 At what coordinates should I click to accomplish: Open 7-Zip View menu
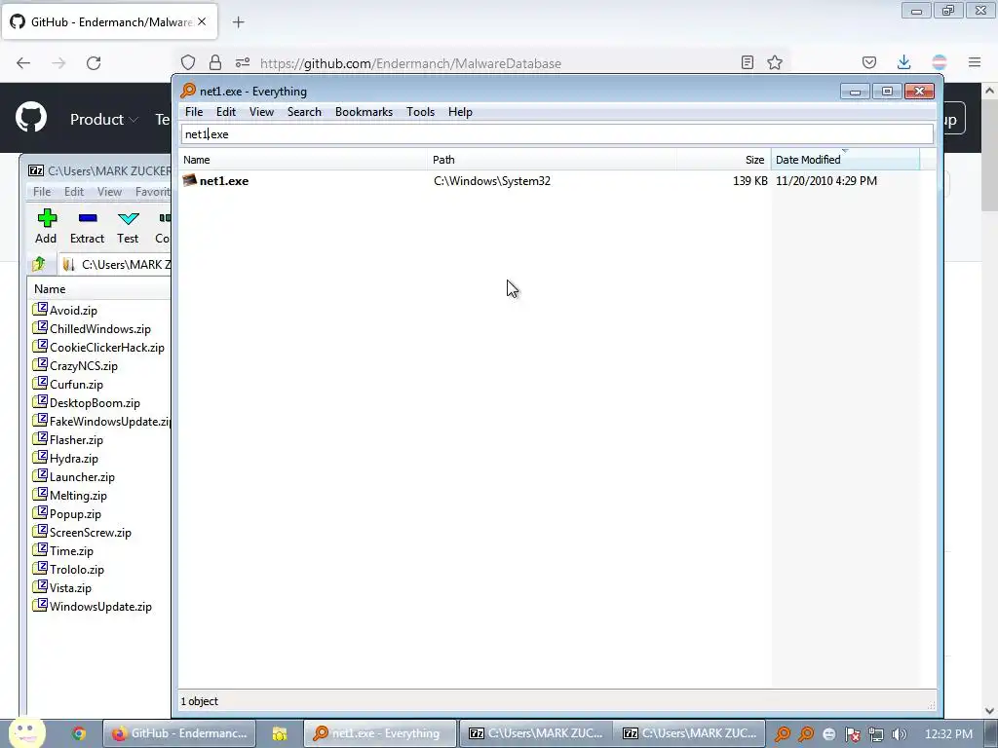[x=109, y=192]
